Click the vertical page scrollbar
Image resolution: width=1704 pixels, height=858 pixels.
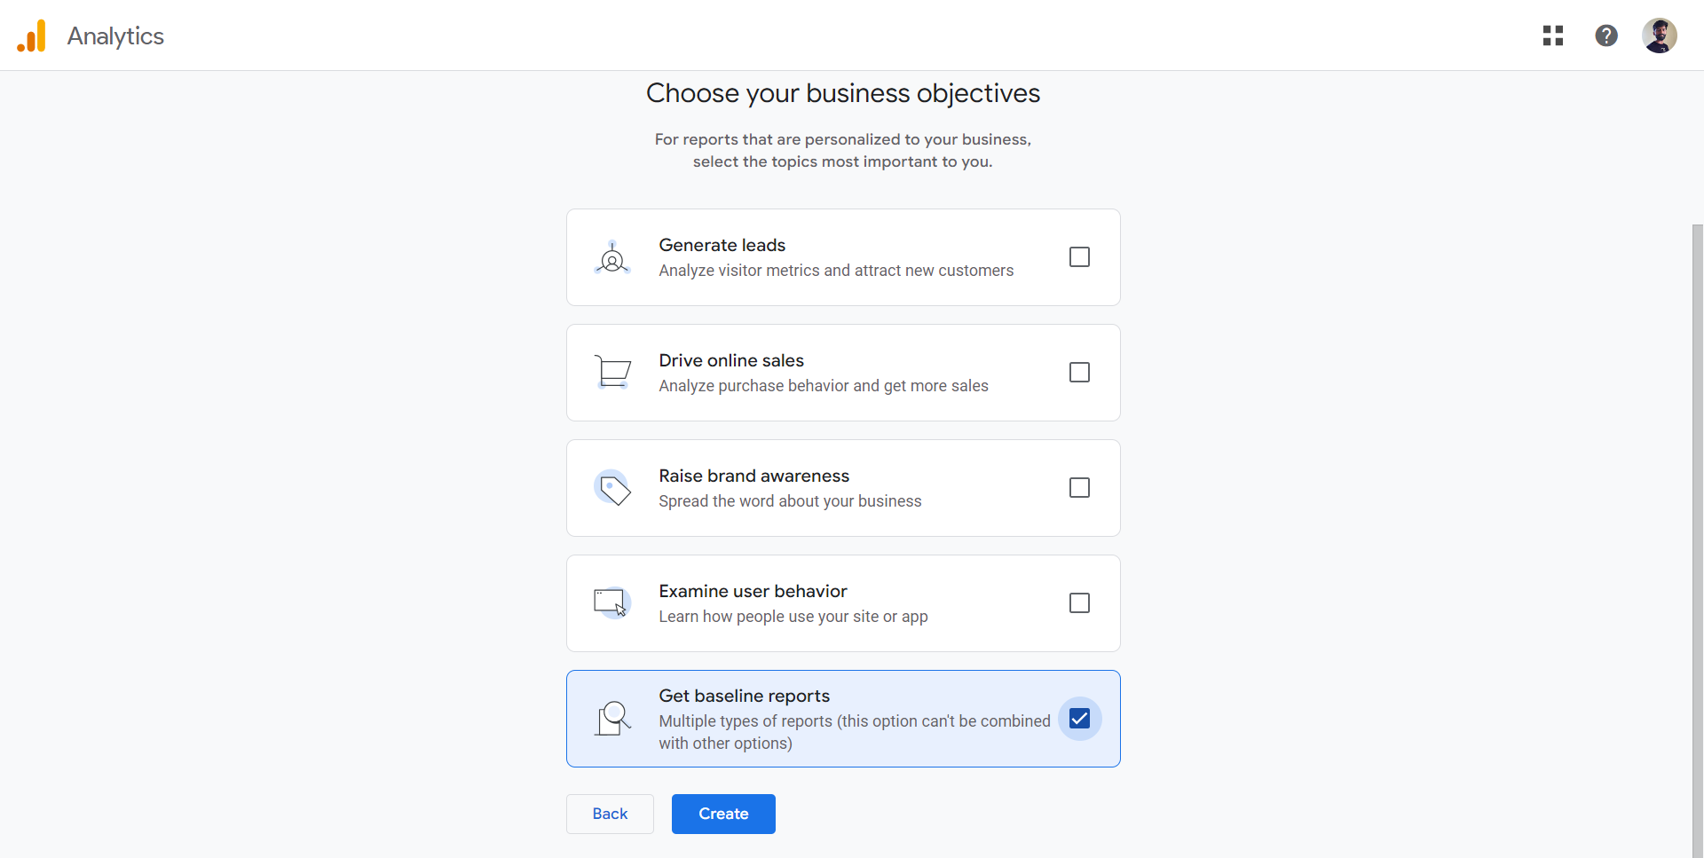pyautogui.click(x=1697, y=539)
